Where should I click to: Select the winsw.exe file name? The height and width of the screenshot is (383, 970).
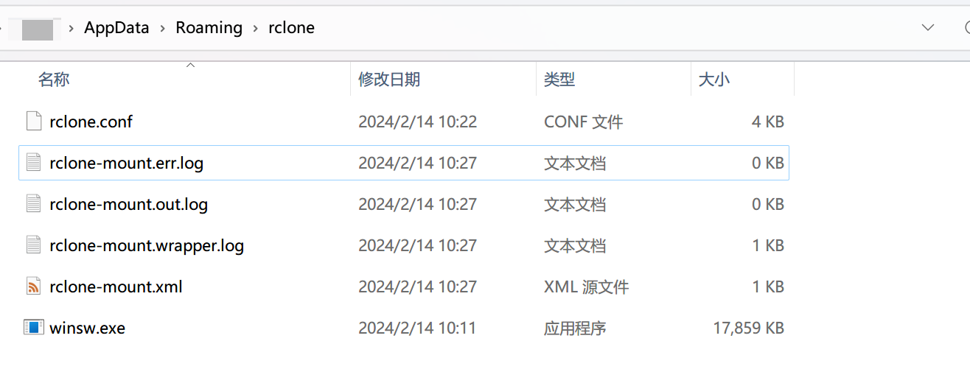[x=87, y=328]
